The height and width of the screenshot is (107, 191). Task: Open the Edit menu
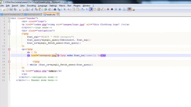click(x=8, y=6)
